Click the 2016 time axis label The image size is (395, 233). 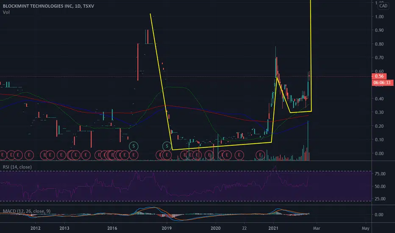click(112, 228)
